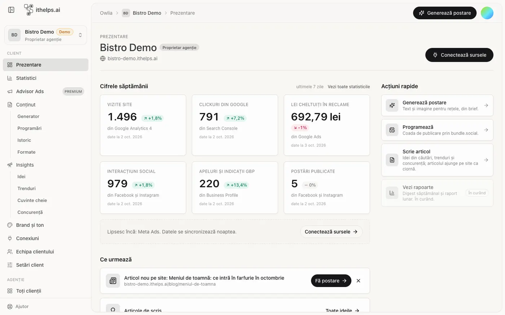Click the Advisor Ads megaphone icon

(10, 91)
